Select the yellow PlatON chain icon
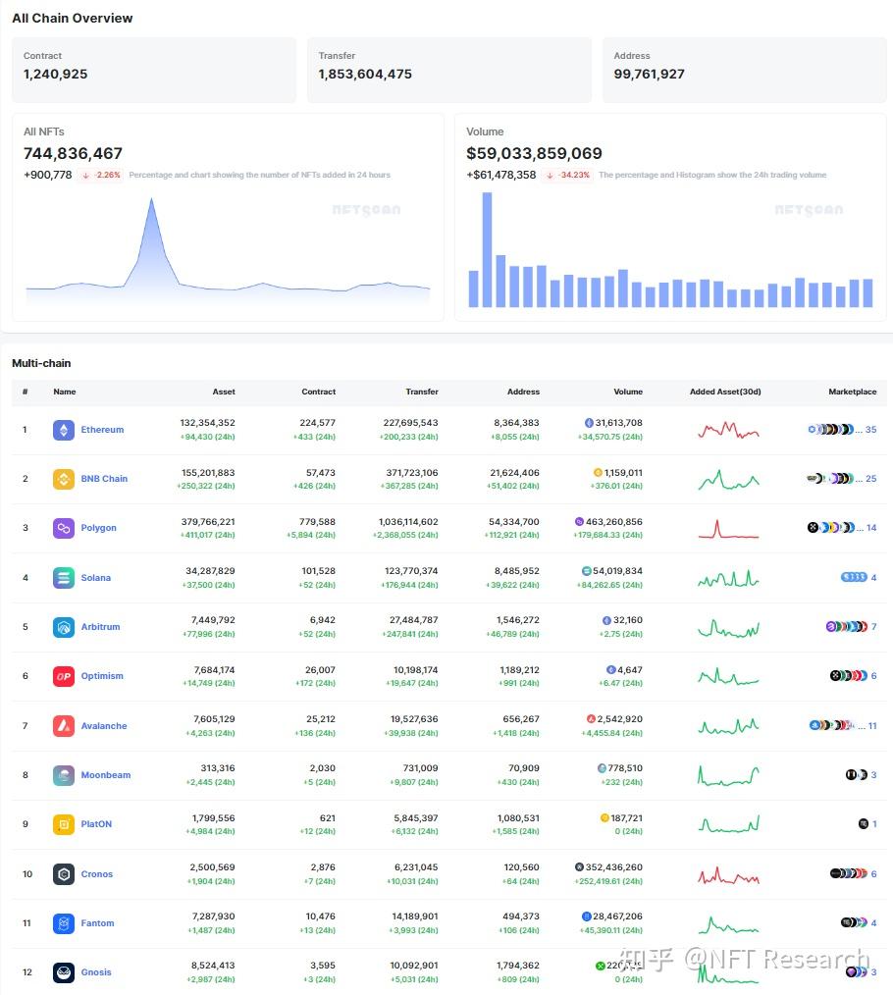The width and height of the screenshot is (893, 995). click(62, 823)
